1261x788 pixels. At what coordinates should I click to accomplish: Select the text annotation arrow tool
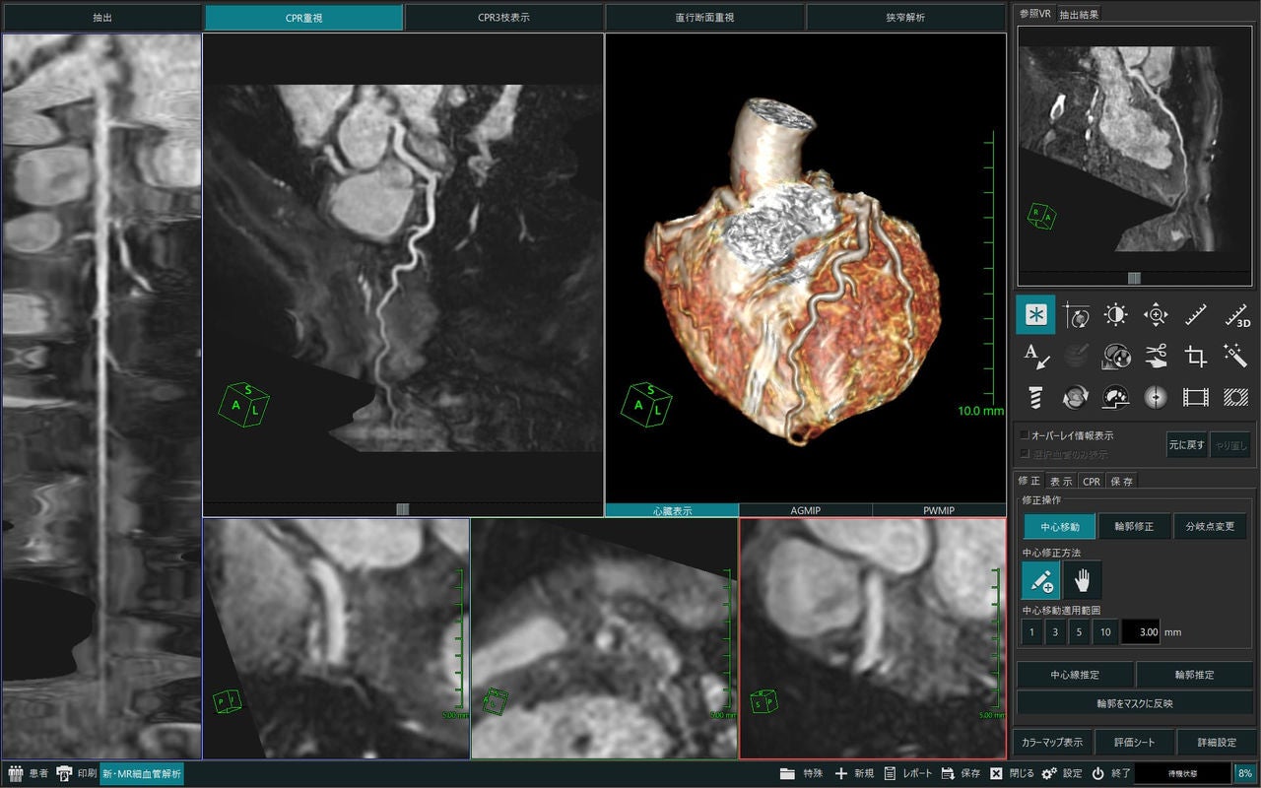pyautogui.click(x=1035, y=356)
